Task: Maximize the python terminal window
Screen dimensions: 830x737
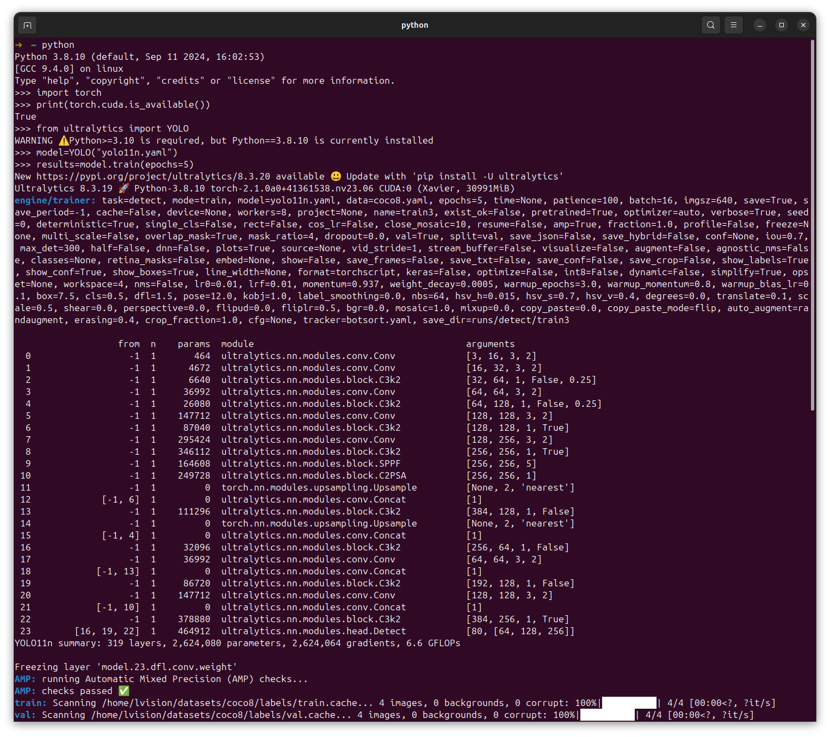Action: pos(782,25)
